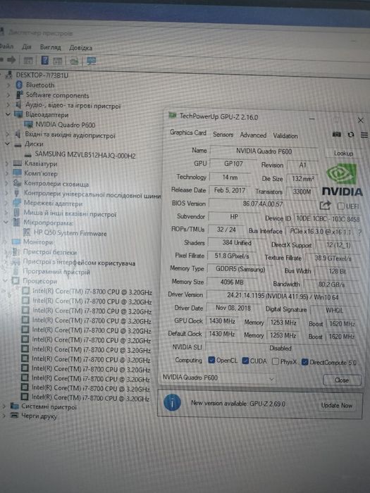
Task: Toggle the OpenCL checkbox
Action: (211, 360)
